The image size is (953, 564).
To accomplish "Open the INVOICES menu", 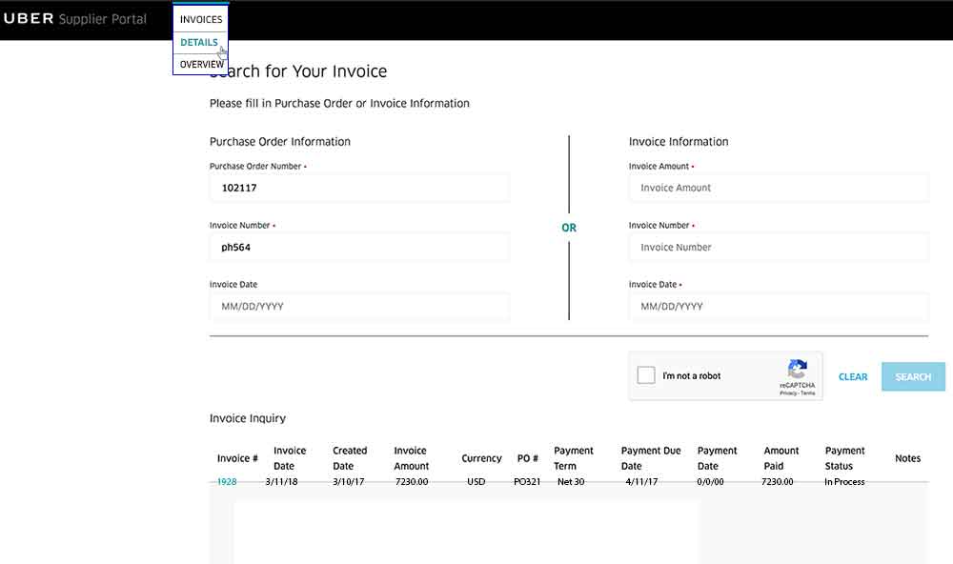I will [x=200, y=19].
